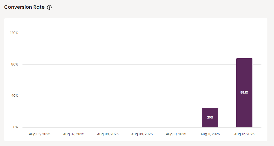Screen dimensions: 274x146
Task: Select the 40% y-axis label
Action: (15, 96)
